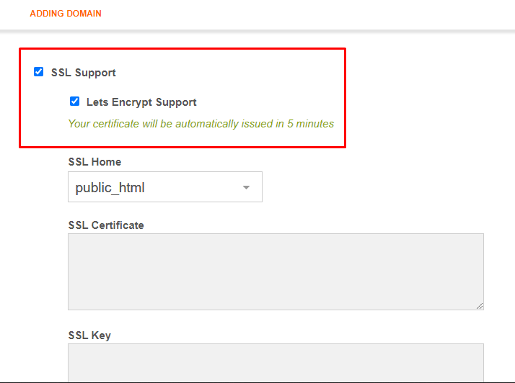Select the public_html value text
Image resolution: width=515 pixels, height=383 pixels.
coord(110,188)
